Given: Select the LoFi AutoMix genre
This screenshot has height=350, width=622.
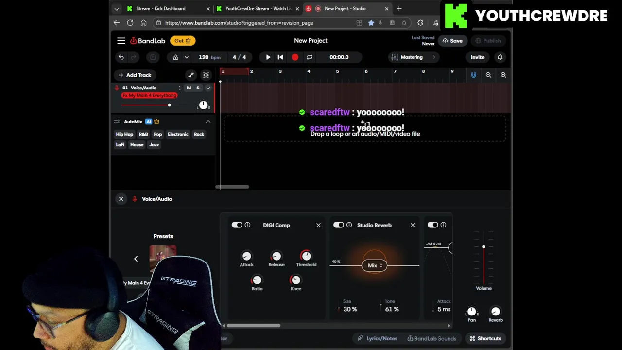Looking at the screenshot, I should (x=120, y=145).
